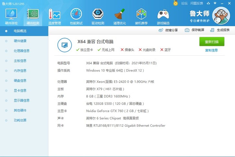
Task: Click the X64 兼容 台式电脑 heading
Action: pyautogui.click(x=95, y=42)
